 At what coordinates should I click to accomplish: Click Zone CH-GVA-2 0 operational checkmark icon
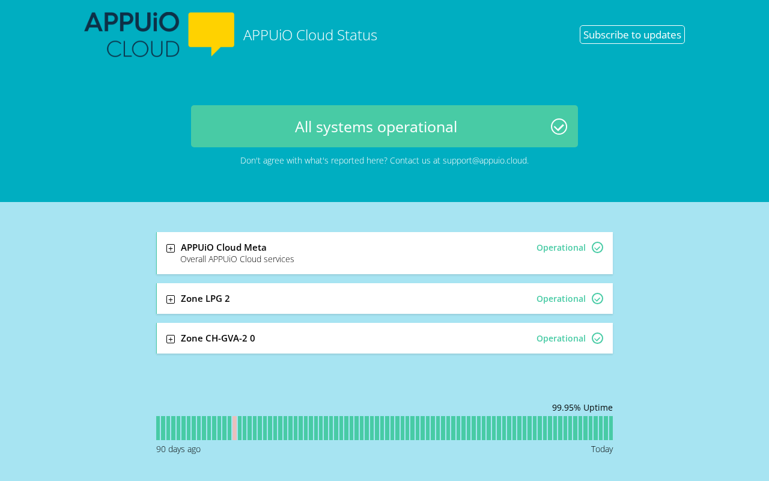597,339
